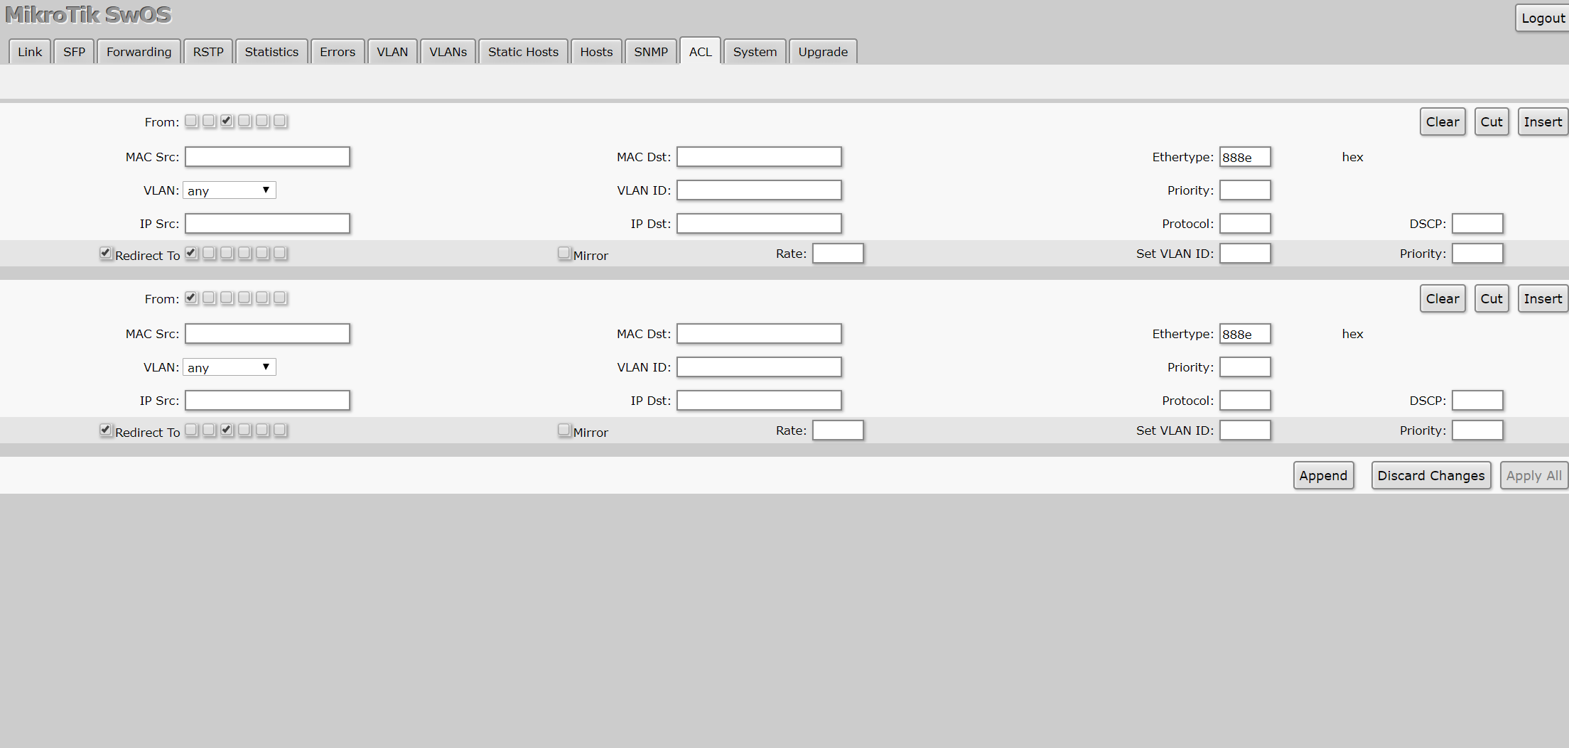Insert a rule above the first rule
Screen dimensions: 1569x748
1543,122
